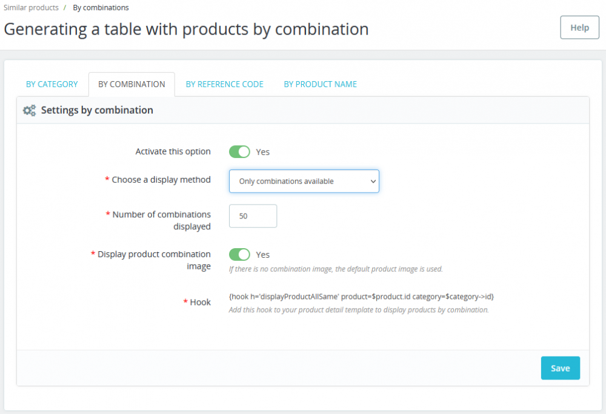Expand the Only combinations available combo box
The height and width of the screenshot is (414, 606).
304,181
